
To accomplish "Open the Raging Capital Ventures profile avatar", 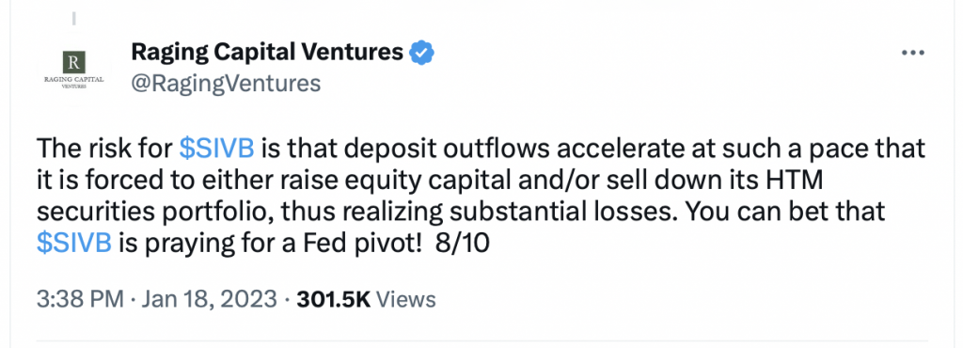I will point(73,70).
